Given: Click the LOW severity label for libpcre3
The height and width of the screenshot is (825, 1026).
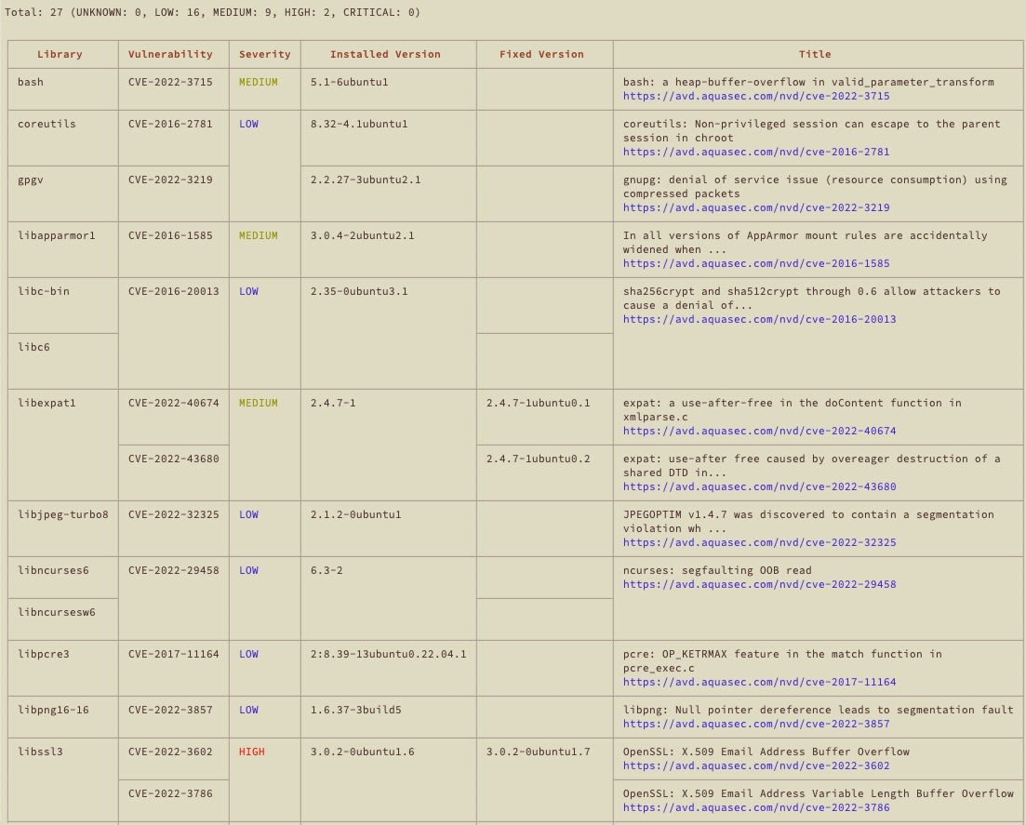Looking at the screenshot, I should click(248, 654).
